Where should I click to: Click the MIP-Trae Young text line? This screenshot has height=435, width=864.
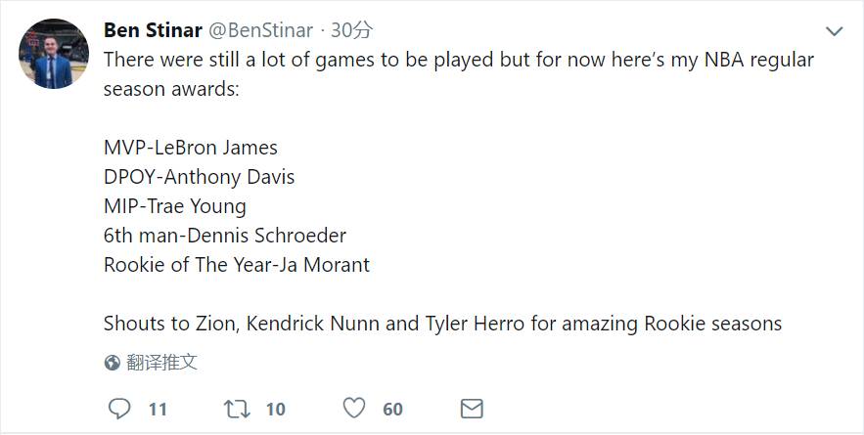(x=174, y=206)
